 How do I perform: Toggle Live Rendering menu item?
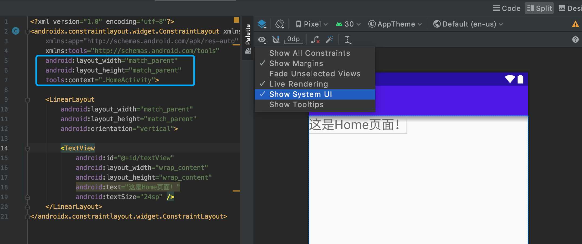[x=315, y=84]
